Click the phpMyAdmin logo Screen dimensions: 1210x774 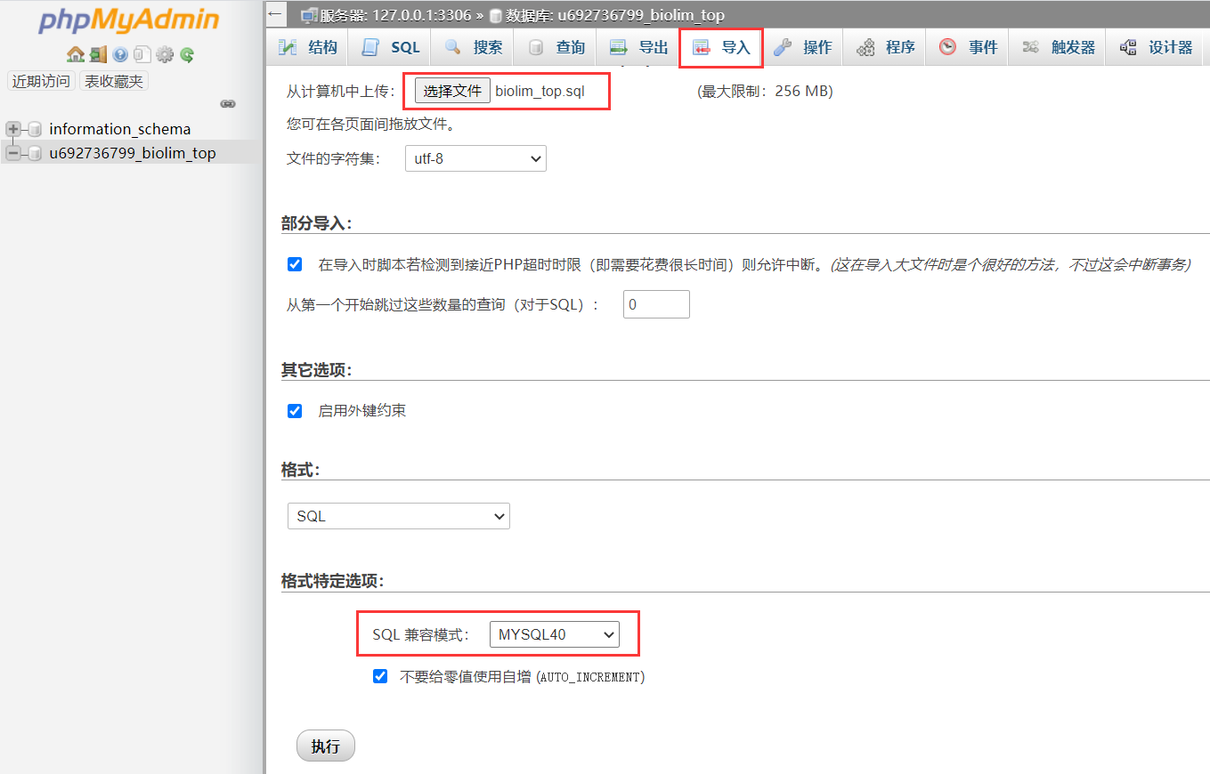coord(128,20)
